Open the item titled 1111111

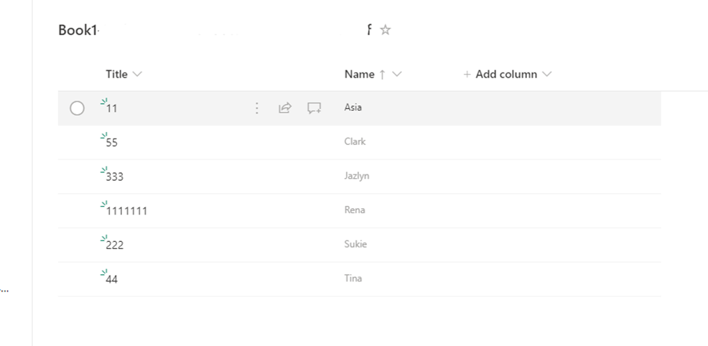126,210
